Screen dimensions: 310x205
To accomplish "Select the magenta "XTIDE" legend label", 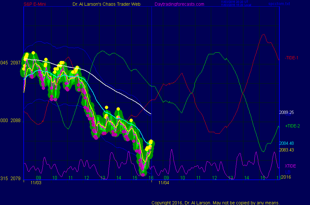I will coord(290,166).
